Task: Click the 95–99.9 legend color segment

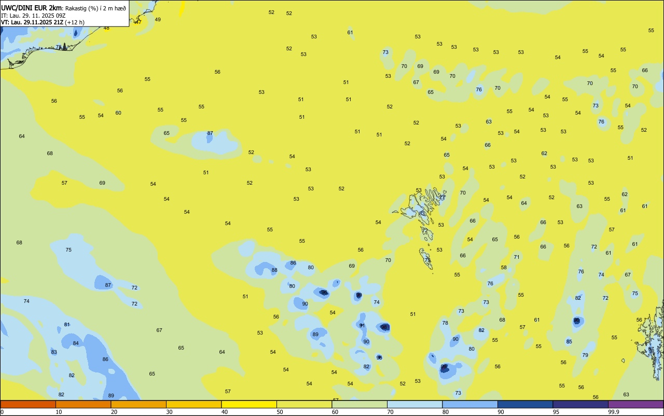Action: (x=580, y=404)
